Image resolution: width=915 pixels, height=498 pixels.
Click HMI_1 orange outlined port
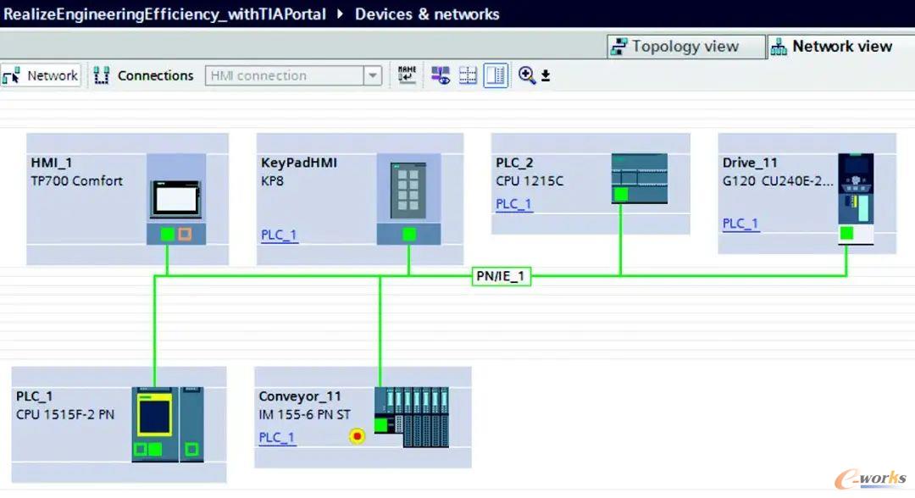point(185,234)
